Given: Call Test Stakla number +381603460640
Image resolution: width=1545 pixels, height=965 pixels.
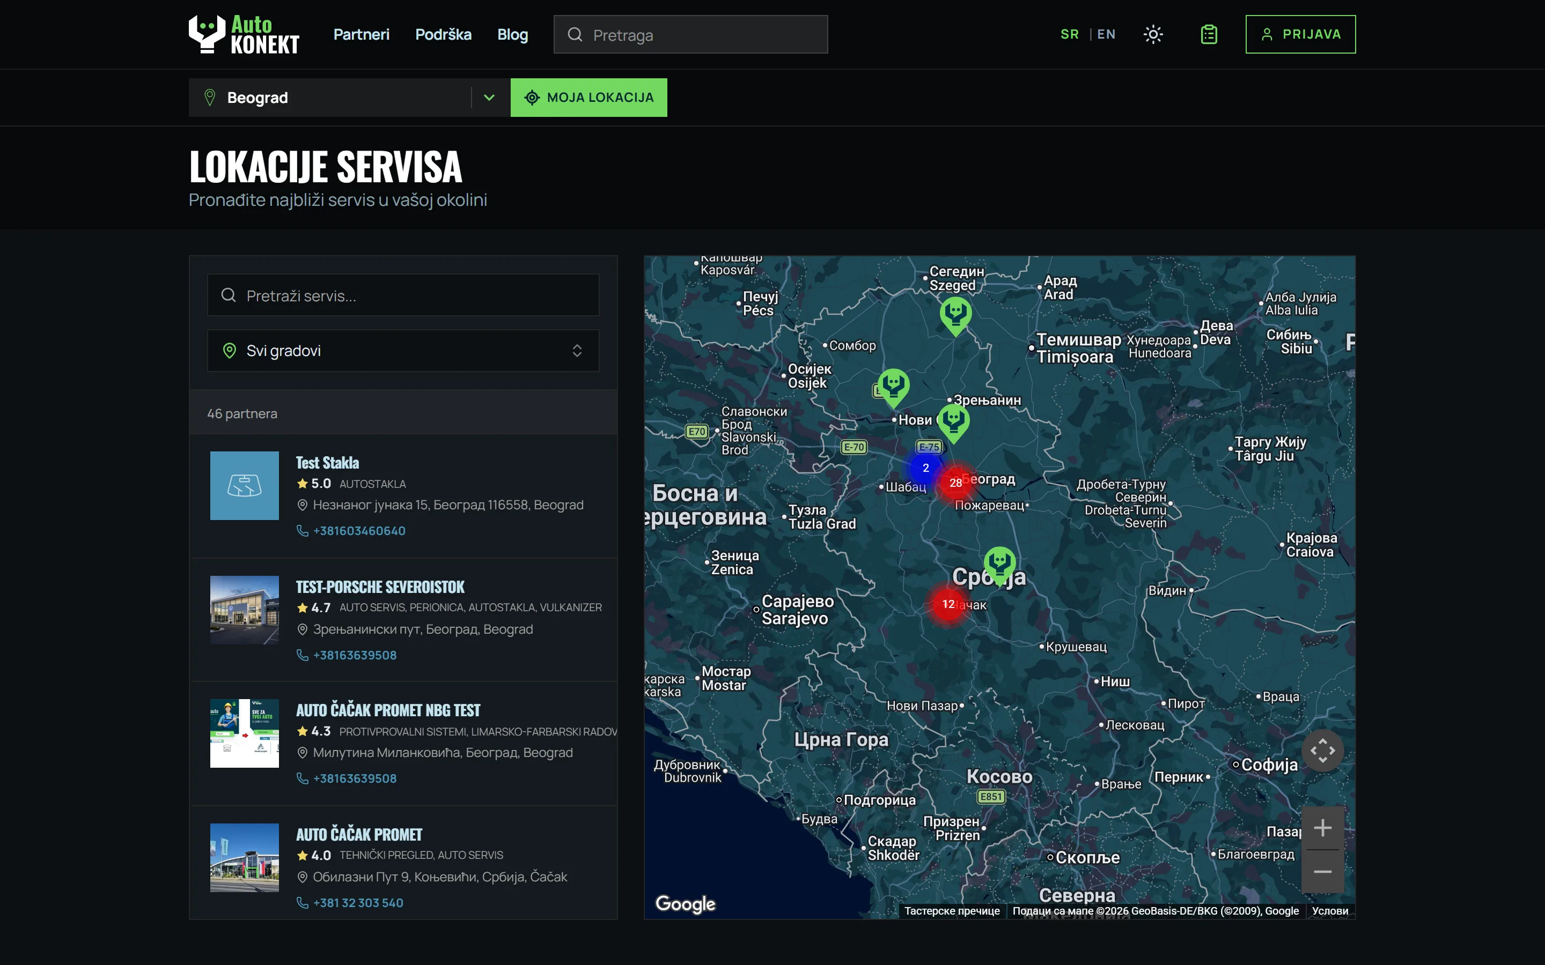Looking at the screenshot, I should pyautogui.click(x=359, y=531).
